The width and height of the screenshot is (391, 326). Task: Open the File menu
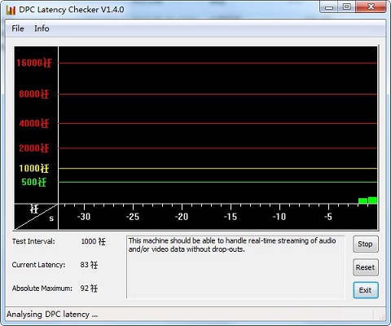click(x=18, y=29)
